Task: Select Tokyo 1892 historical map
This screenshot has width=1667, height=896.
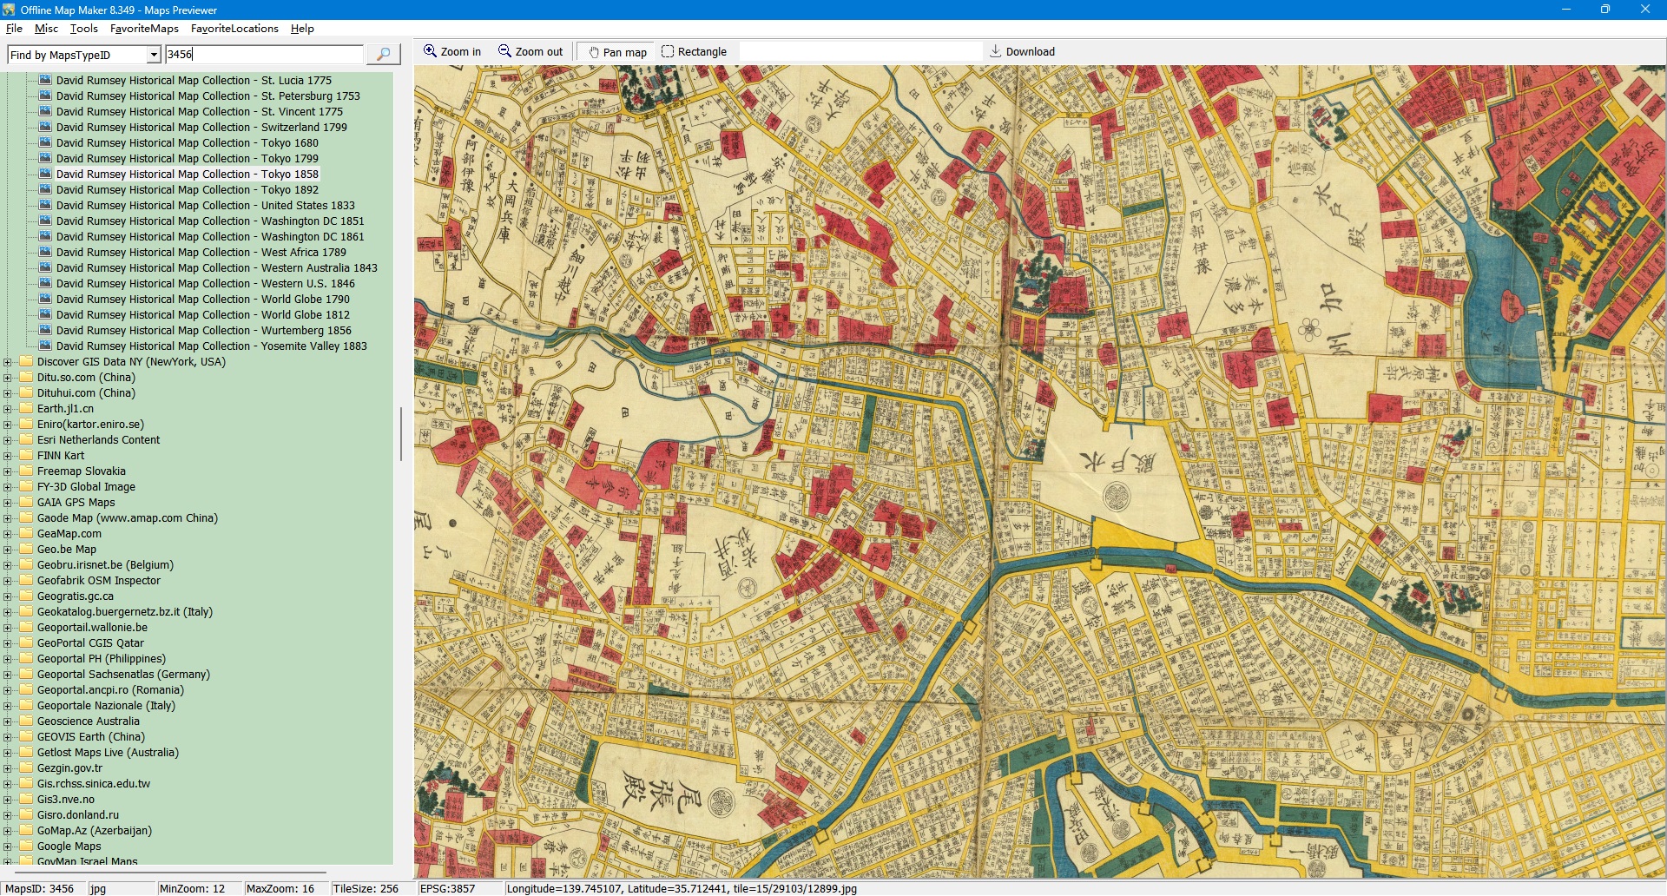Action: 187,190
